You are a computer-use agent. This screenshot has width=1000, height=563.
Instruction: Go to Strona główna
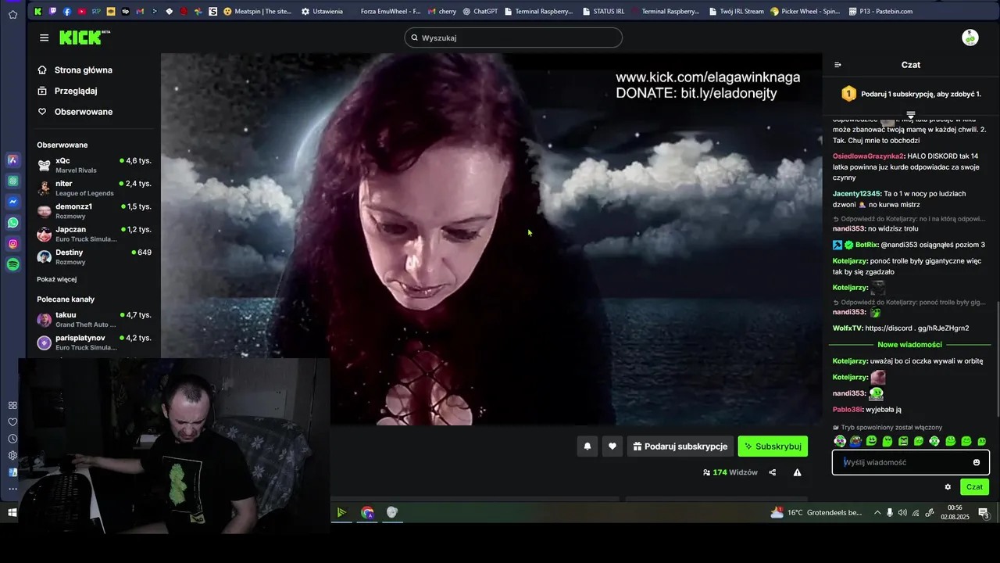75,70
